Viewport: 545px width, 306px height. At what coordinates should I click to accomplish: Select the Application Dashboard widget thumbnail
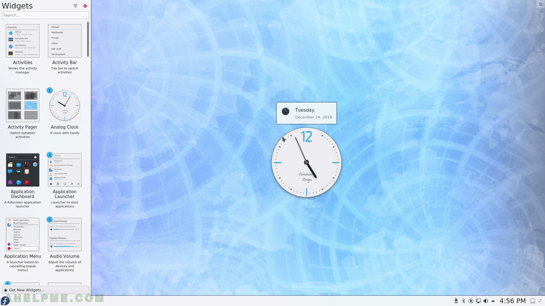coord(23,170)
